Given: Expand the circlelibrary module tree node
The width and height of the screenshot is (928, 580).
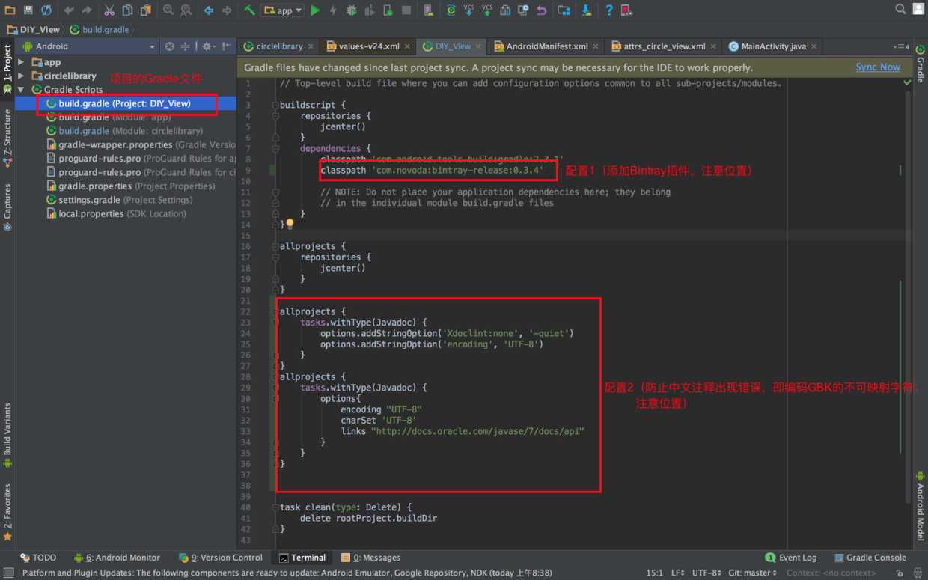Looking at the screenshot, I should 22,76.
